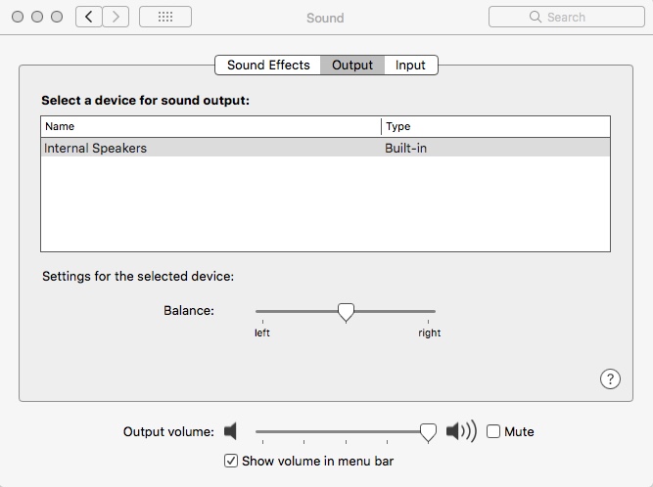The image size is (653, 487).
Task: Switch to the Sound Effects tab
Action: pyautogui.click(x=268, y=66)
